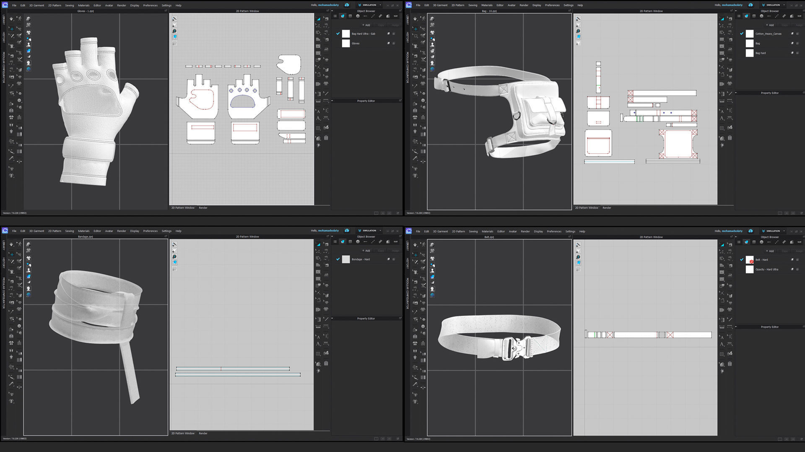Toggle checkmark beside Cotton_Heavy_Canvas fabric
This screenshot has height=452, width=805.
[742, 33]
